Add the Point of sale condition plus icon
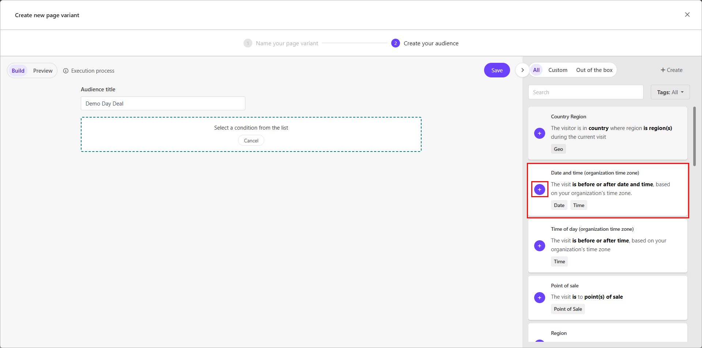This screenshot has width=702, height=348. [539, 298]
